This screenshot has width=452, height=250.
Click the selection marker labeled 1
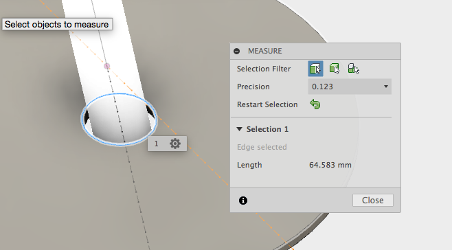pos(156,144)
